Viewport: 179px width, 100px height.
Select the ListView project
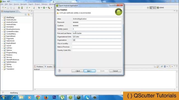pyautogui.click(x=9, y=48)
